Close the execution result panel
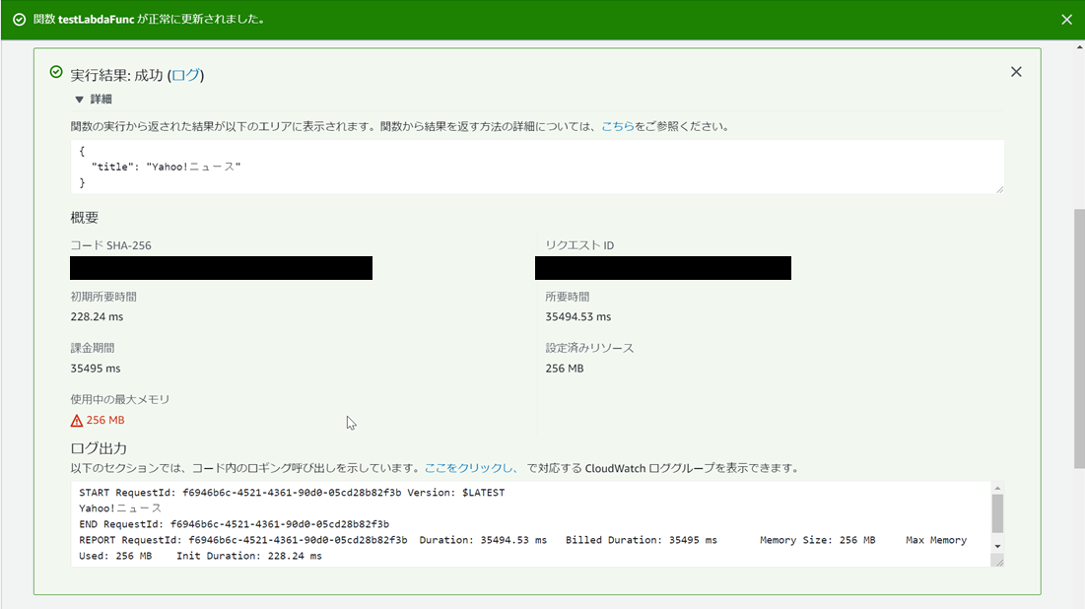 tap(1016, 71)
